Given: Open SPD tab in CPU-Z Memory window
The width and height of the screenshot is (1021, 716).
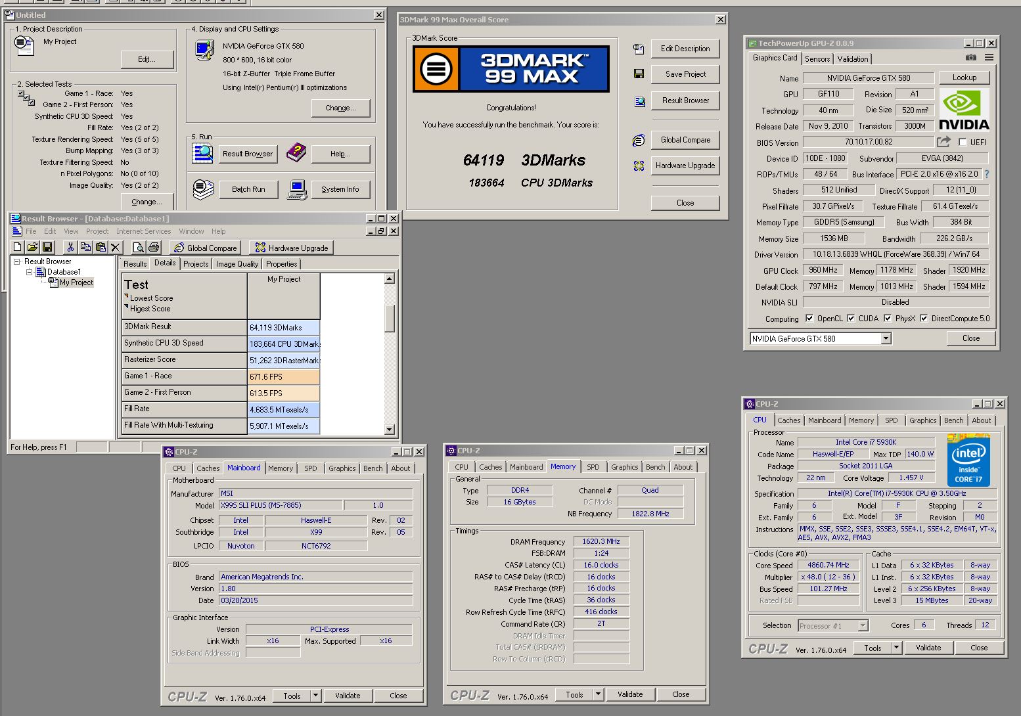Looking at the screenshot, I should click(593, 467).
